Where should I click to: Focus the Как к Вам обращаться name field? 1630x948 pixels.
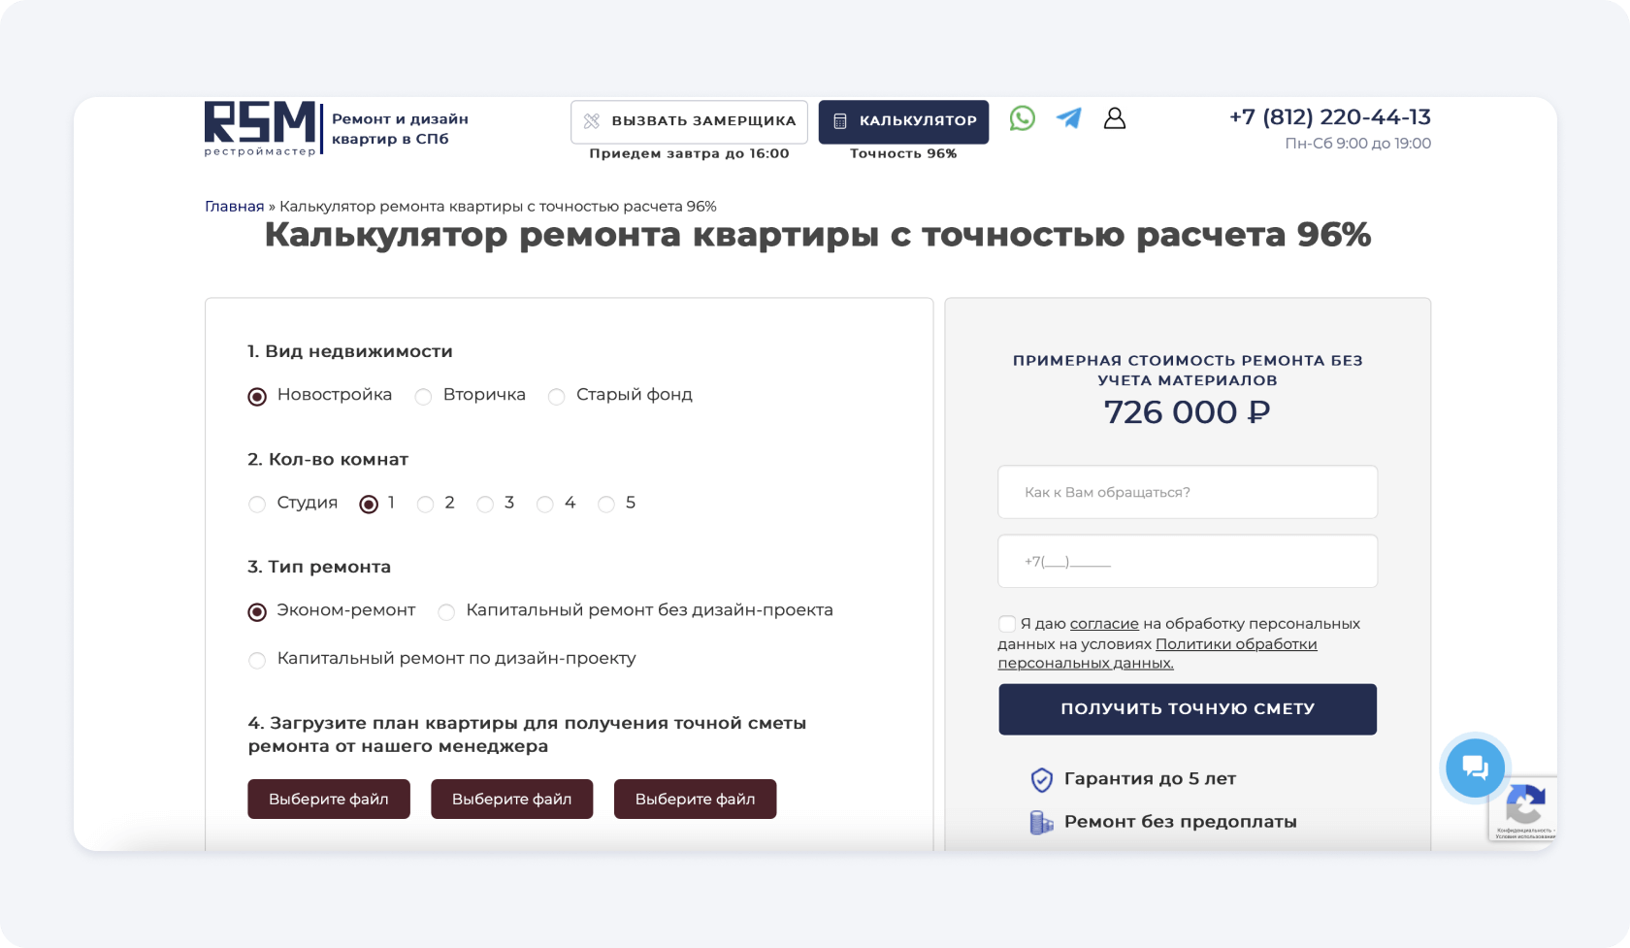point(1187,493)
